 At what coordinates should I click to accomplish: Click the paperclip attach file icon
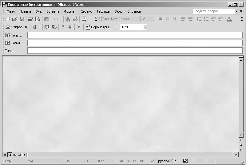coord(35,27)
